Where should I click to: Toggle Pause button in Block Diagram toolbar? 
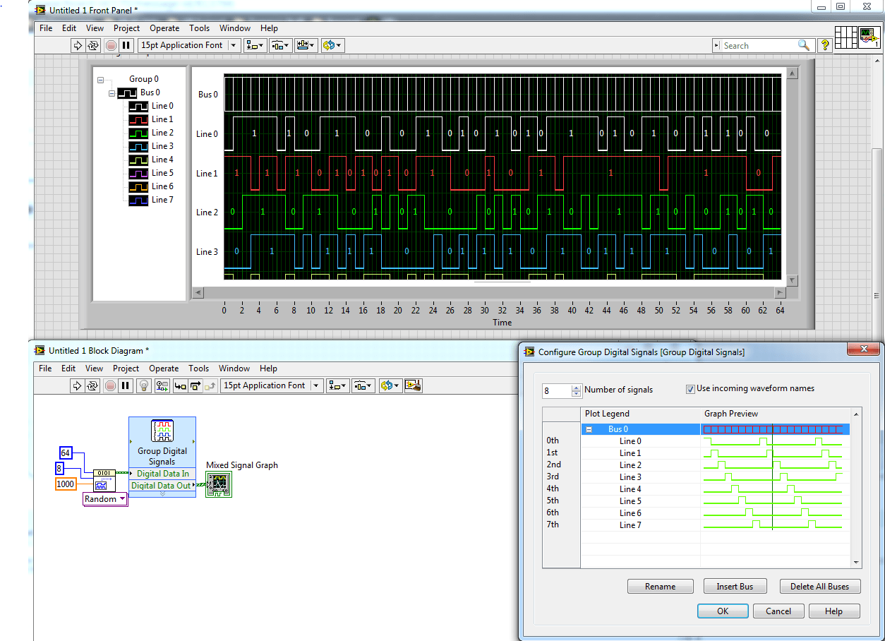126,385
